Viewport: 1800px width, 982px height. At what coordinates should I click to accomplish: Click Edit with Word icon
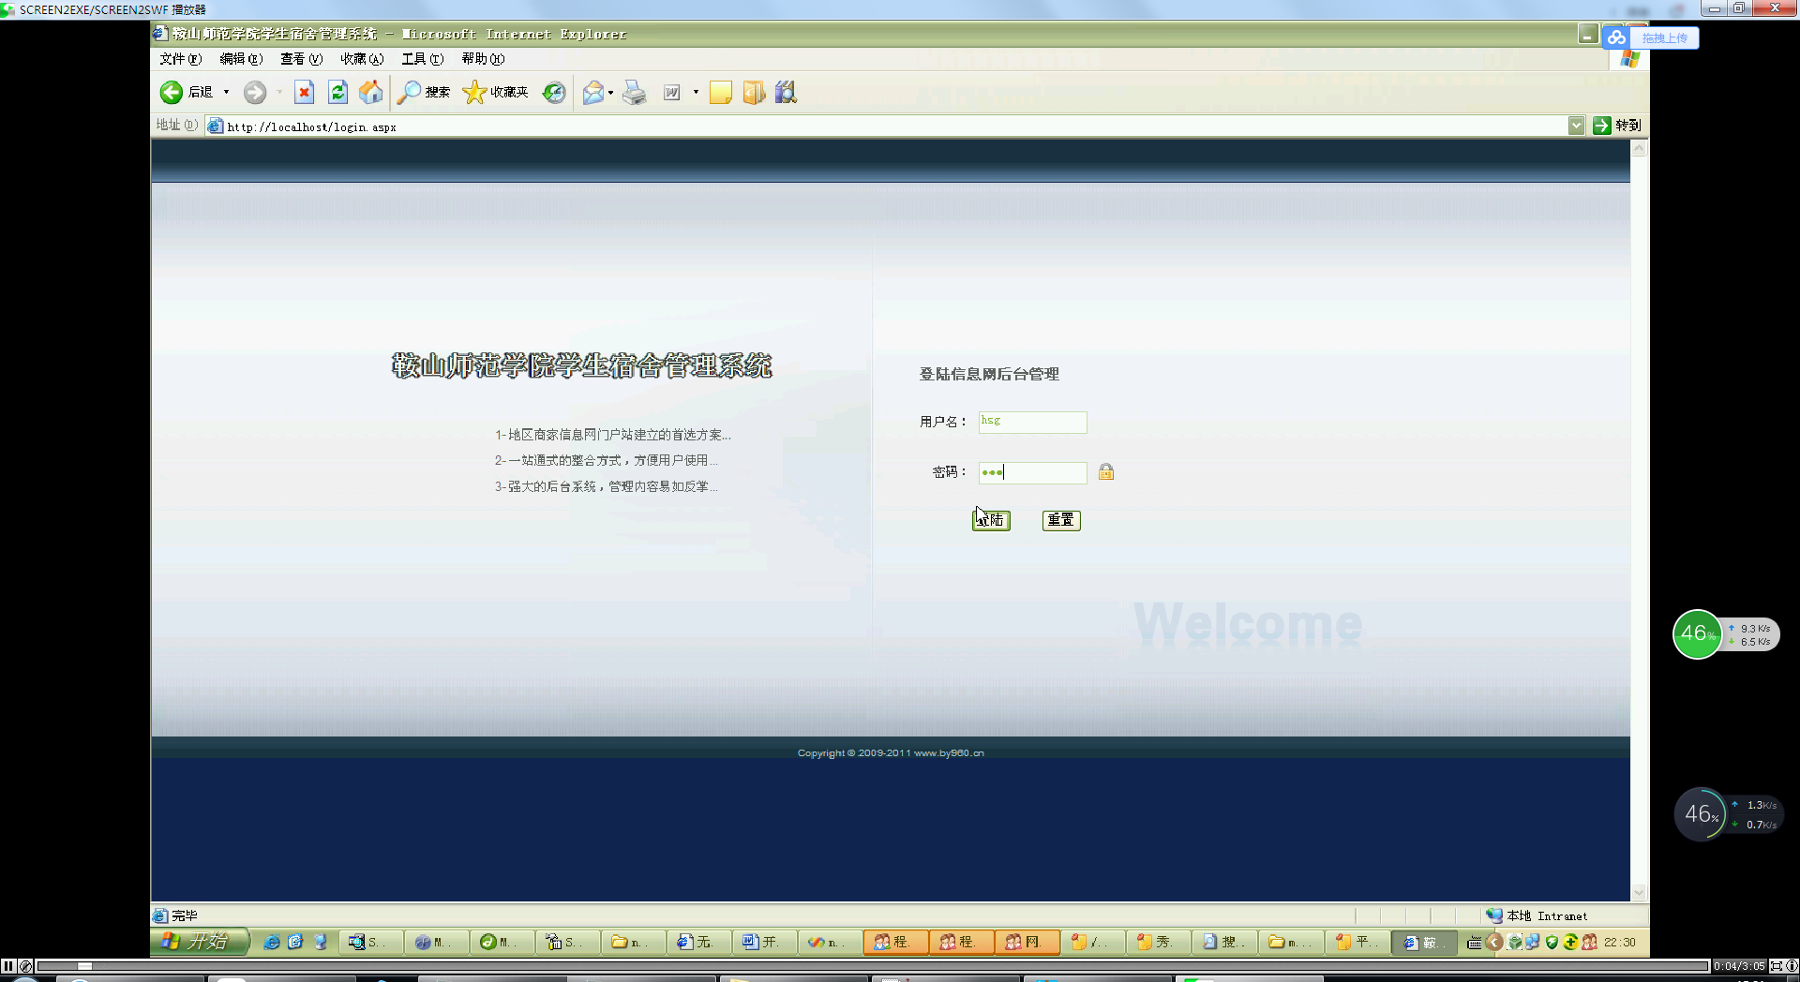pos(672,92)
